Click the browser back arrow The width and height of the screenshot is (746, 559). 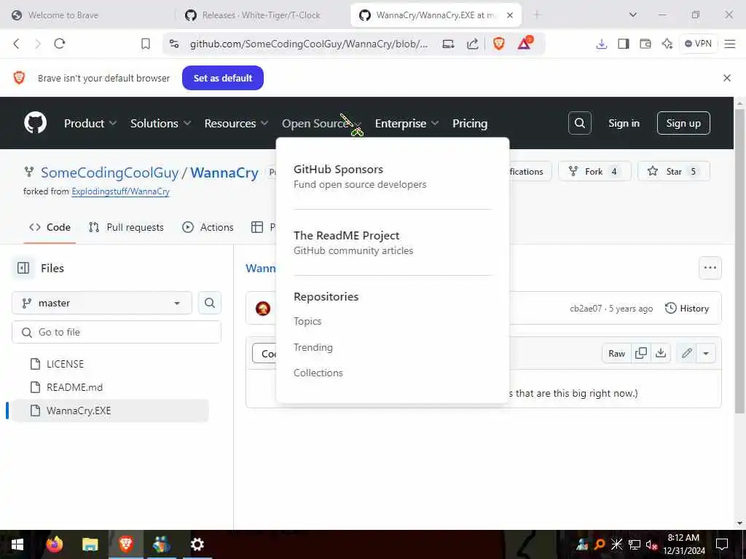pos(17,44)
